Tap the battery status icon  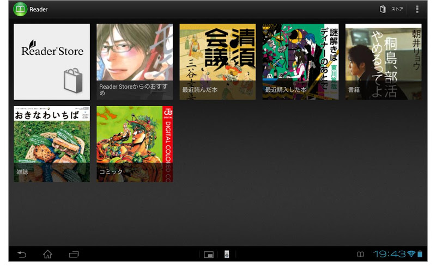(420, 254)
